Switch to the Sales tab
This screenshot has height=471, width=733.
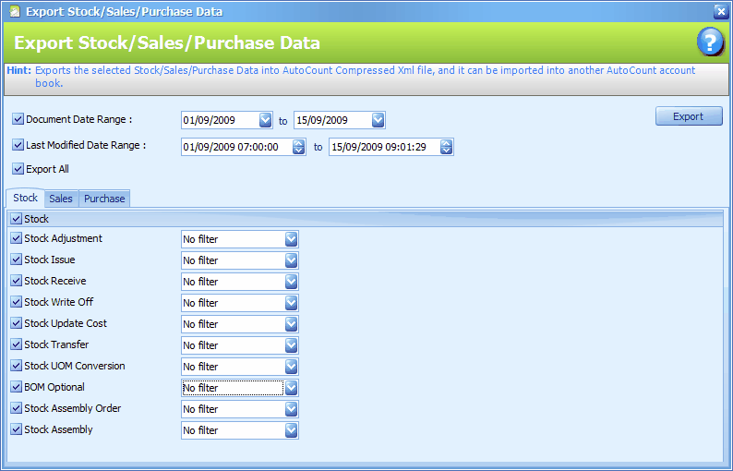tap(61, 199)
